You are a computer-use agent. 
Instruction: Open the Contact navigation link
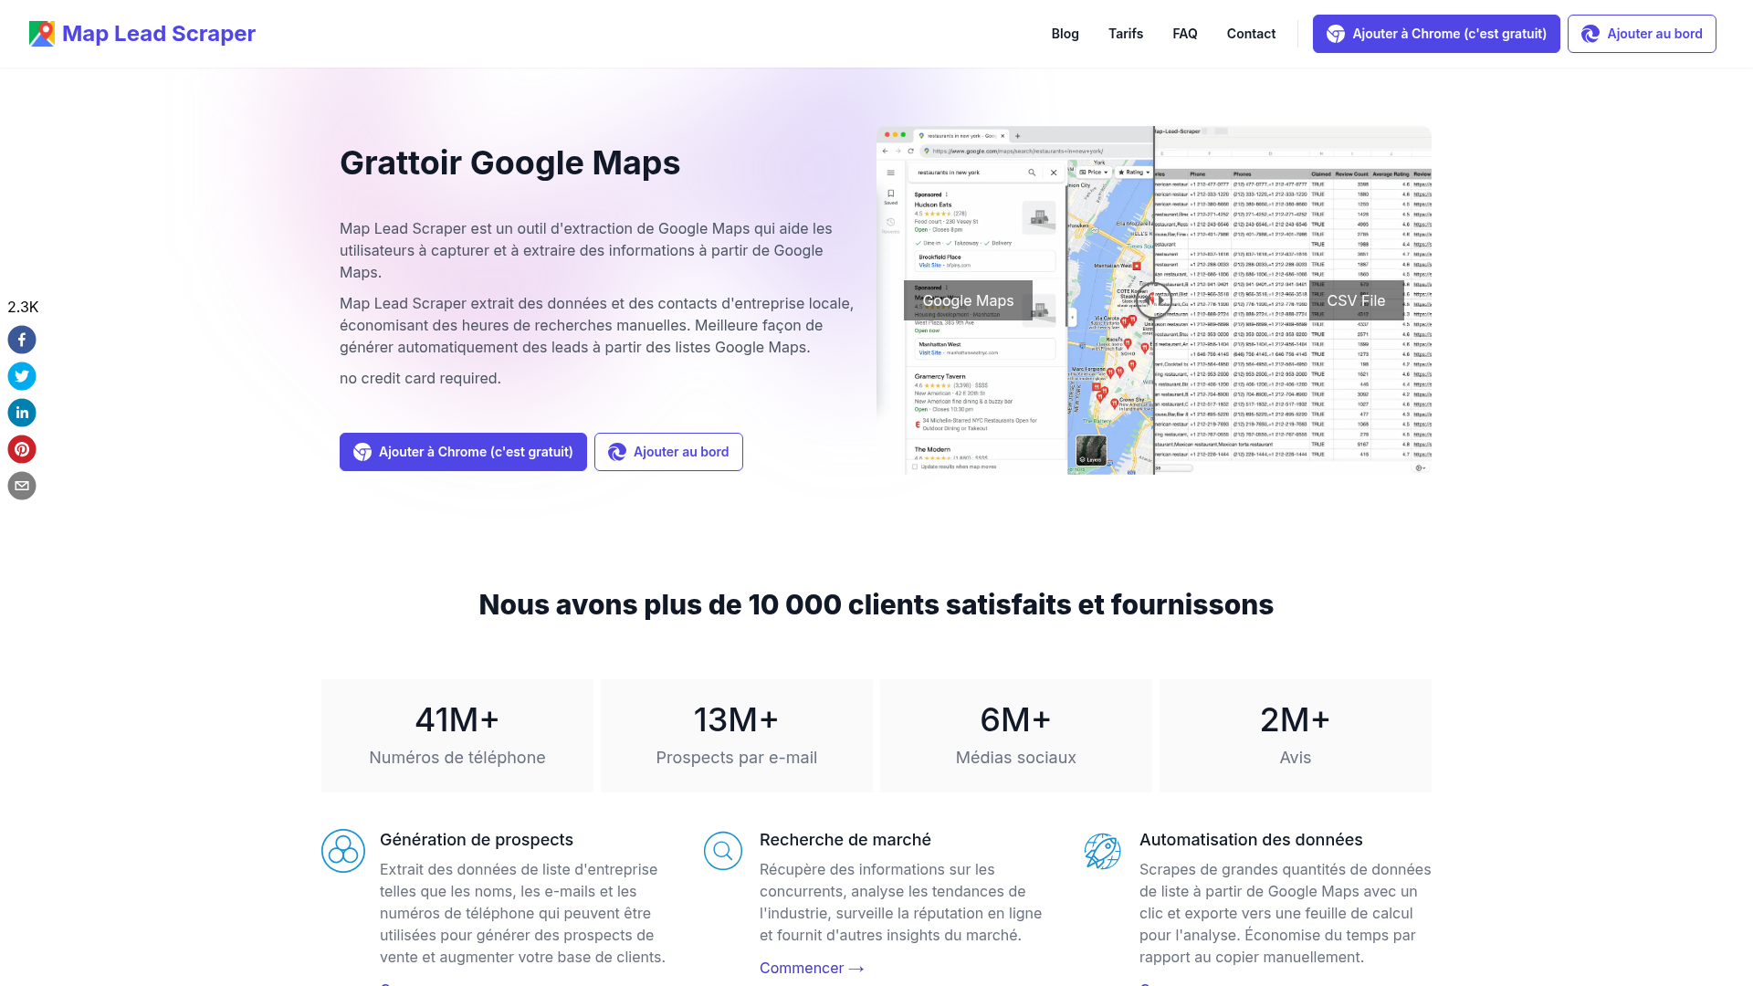point(1251,34)
